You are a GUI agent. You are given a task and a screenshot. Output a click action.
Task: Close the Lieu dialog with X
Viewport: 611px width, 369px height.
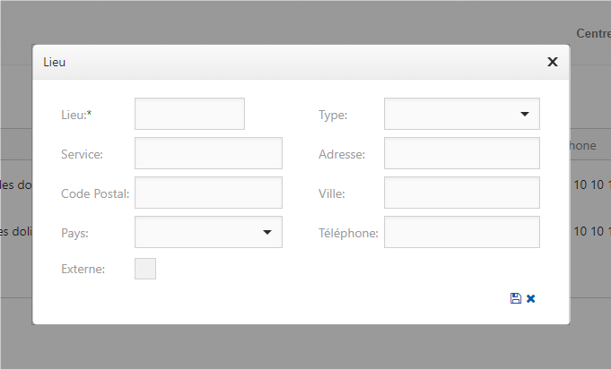coord(553,62)
